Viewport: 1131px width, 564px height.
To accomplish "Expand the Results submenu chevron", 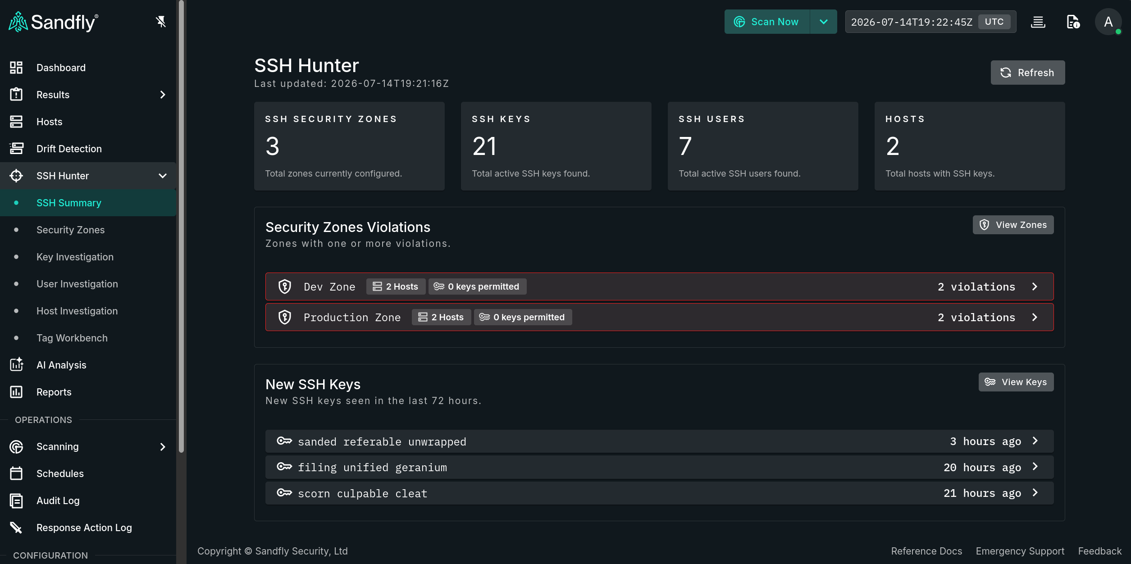I will [x=163, y=95].
